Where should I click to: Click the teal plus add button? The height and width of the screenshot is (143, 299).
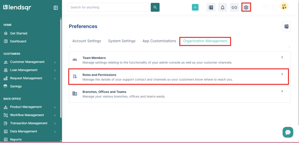click(195, 7)
